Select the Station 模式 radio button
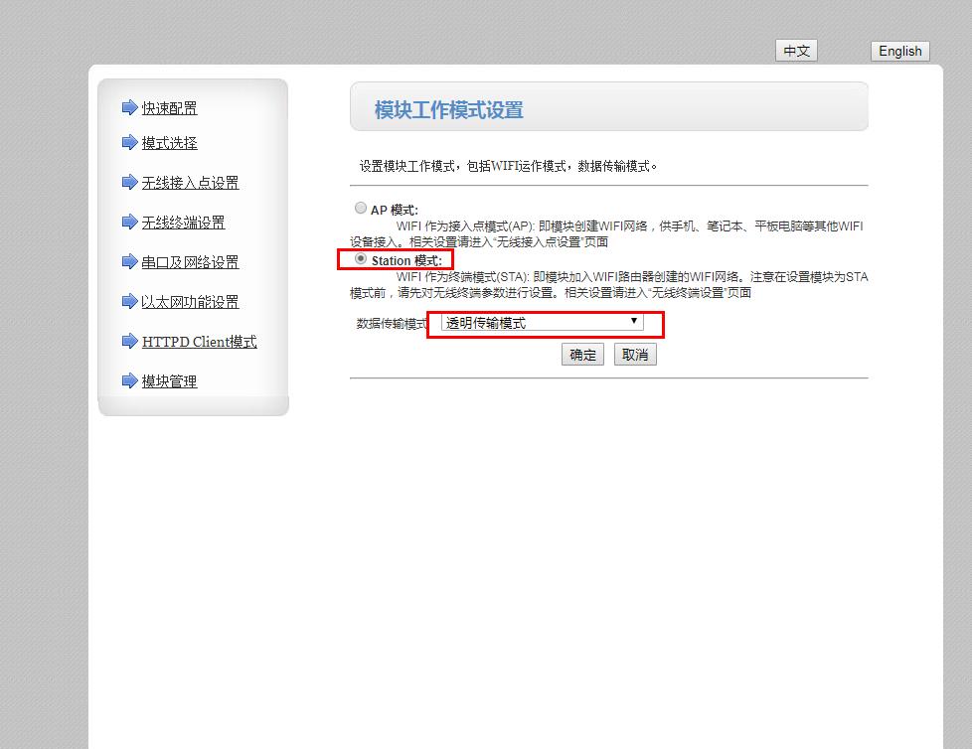972x749 pixels. (361, 259)
